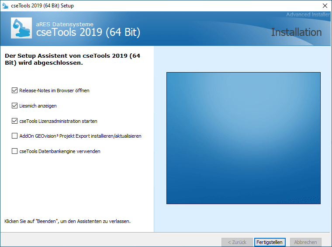Click the disabled Abbrechen button
This screenshot has height=247, width=332.
tap(305, 242)
